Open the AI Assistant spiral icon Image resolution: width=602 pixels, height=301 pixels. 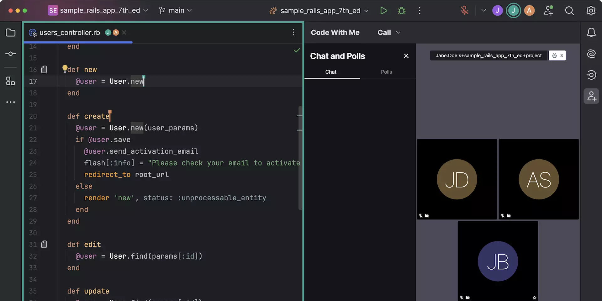(x=591, y=54)
